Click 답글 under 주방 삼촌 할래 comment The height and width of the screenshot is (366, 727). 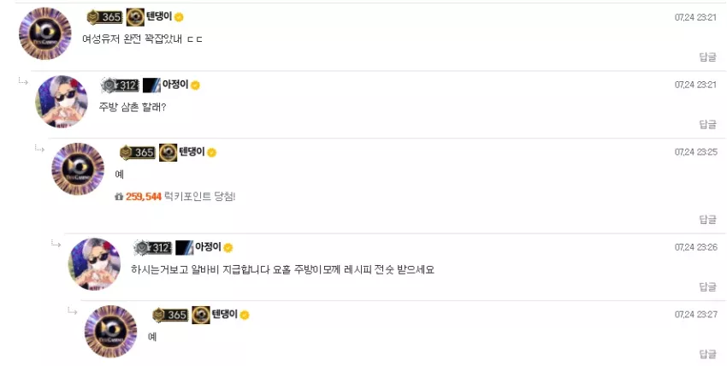click(707, 124)
